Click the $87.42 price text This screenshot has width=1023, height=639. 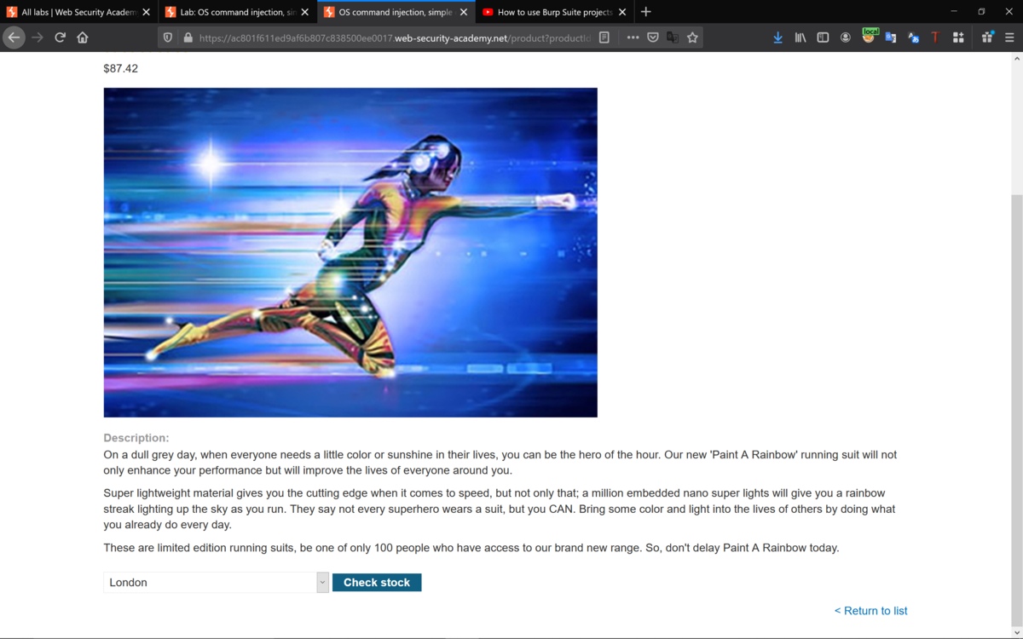coord(120,68)
